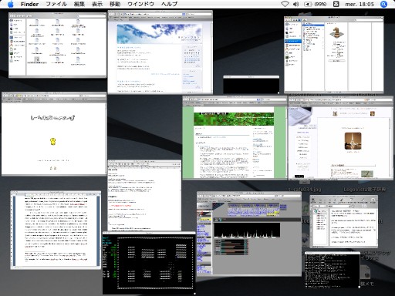
Task: Click the black histogram graphic in the grey window
Action: pos(247,230)
